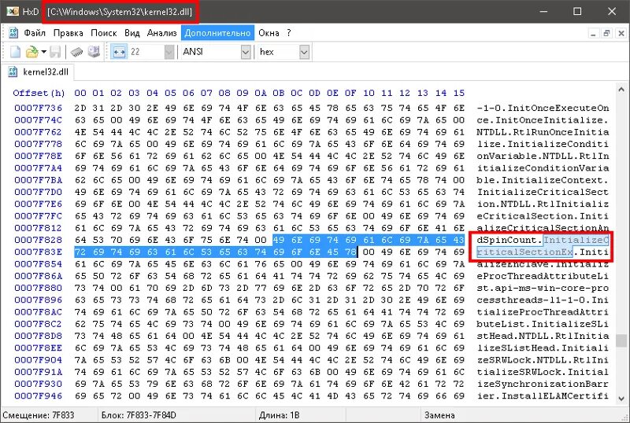
Task: Click decoded text '-1-0.InitOnceExecuteOn'
Action: (543, 108)
